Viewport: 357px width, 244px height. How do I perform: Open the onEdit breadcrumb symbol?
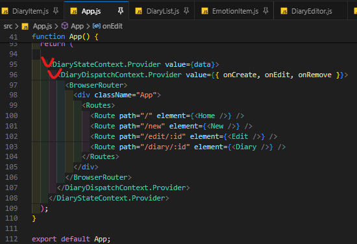click(112, 26)
